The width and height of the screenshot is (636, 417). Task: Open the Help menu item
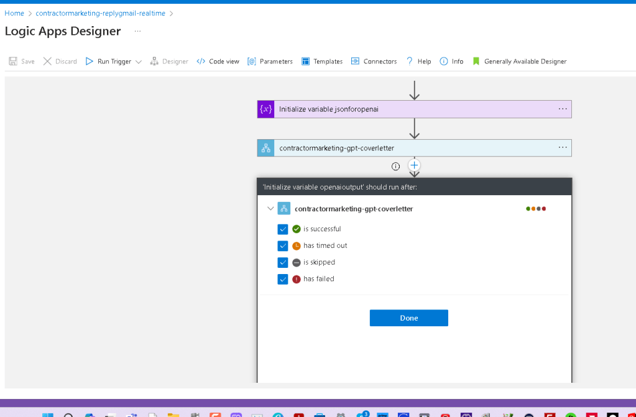pos(424,62)
